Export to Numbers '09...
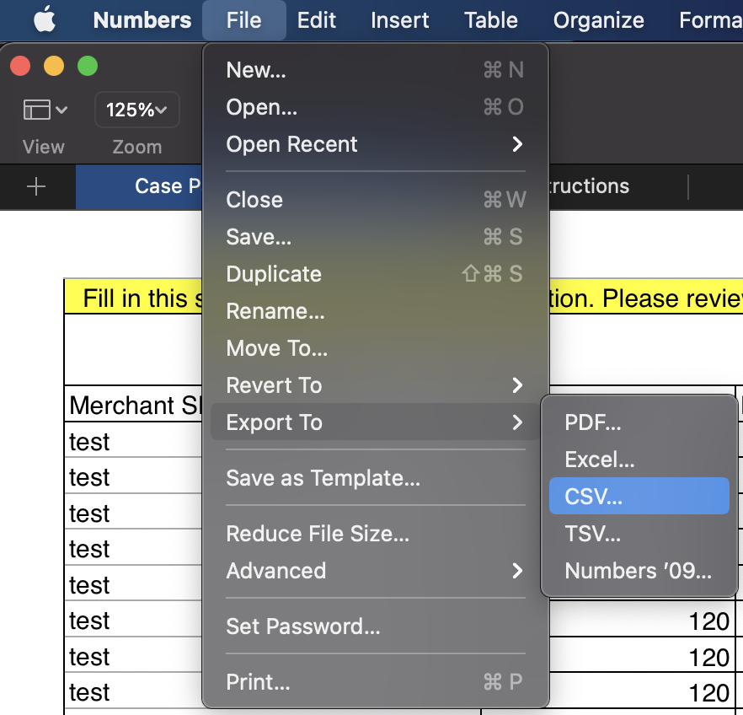The width and height of the screenshot is (743, 715). pyautogui.click(x=639, y=570)
